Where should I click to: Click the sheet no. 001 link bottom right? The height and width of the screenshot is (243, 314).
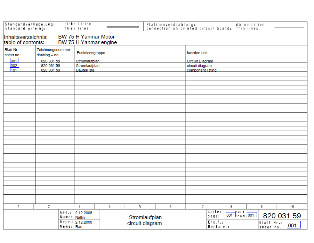click(x=293, y=225)
